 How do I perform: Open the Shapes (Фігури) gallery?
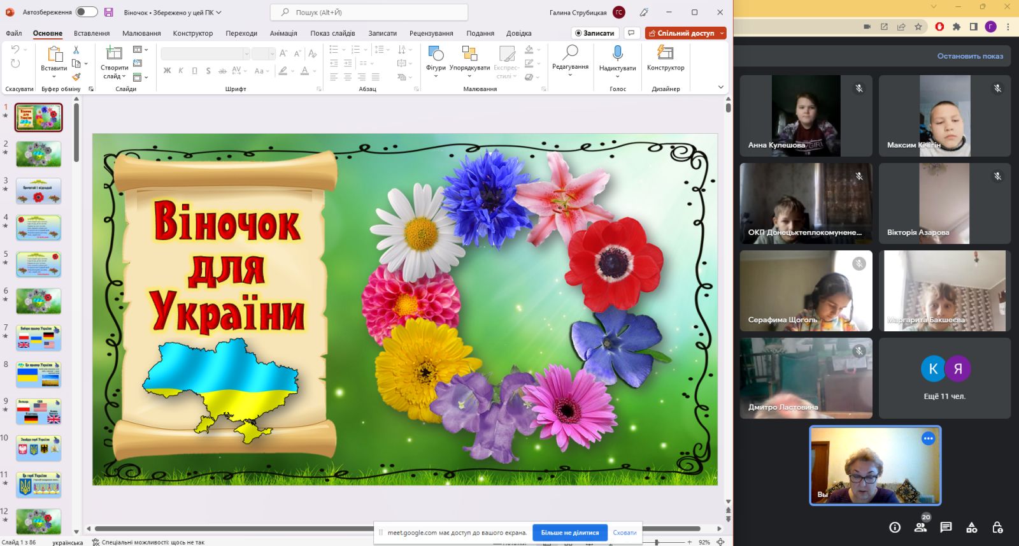pyautogui.click(x=436, y=61)
